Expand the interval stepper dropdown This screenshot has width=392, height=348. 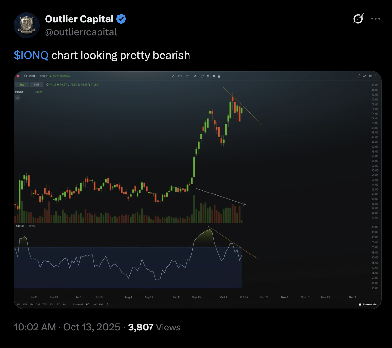107,304
